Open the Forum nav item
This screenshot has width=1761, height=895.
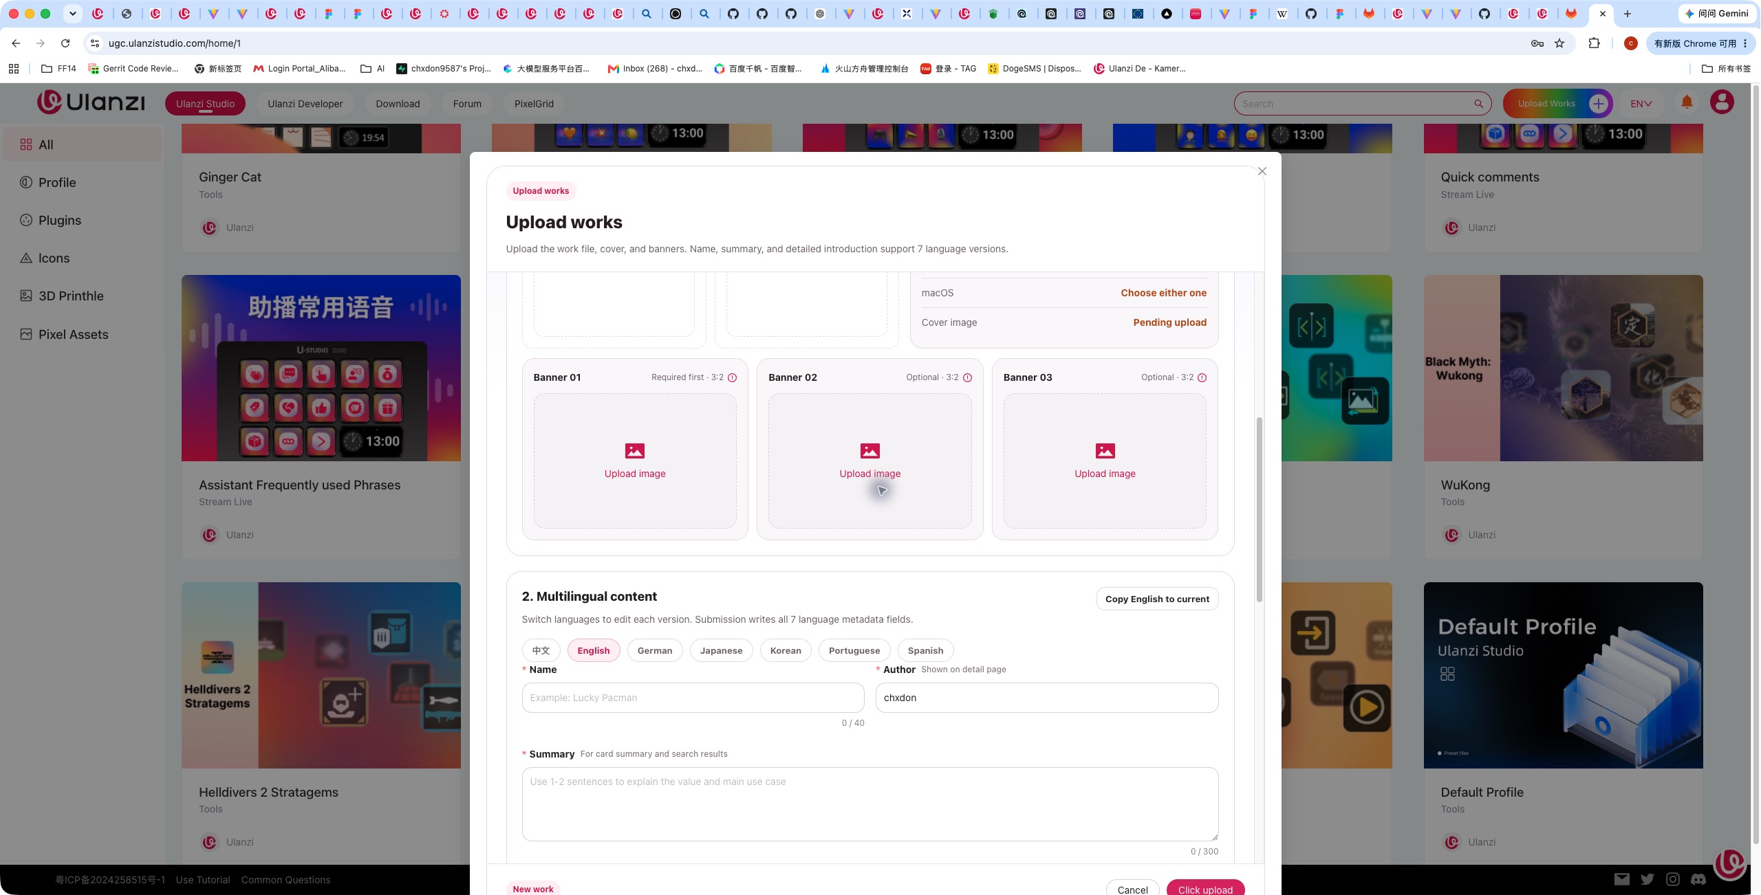tap(467, 104)
